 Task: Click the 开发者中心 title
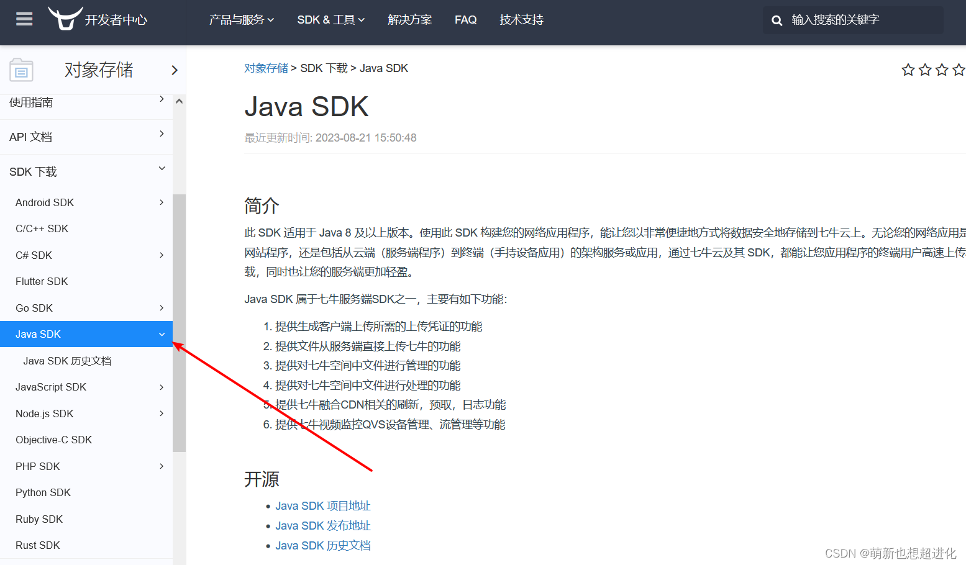pos(116,20)
